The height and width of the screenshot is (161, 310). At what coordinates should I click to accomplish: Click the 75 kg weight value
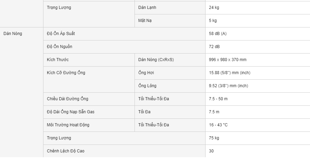pos(214,138)
